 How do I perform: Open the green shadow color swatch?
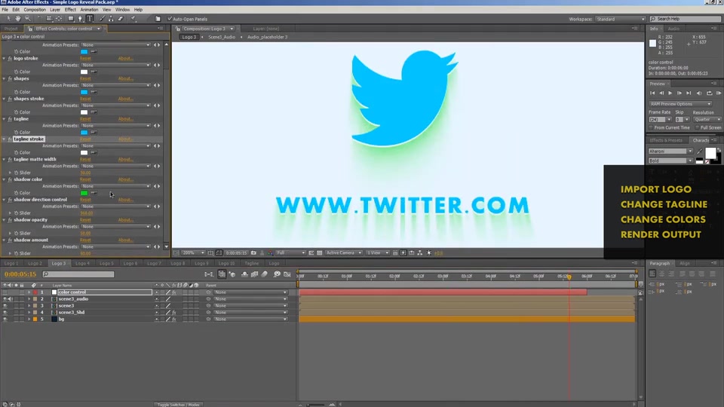tap(84, 193)
